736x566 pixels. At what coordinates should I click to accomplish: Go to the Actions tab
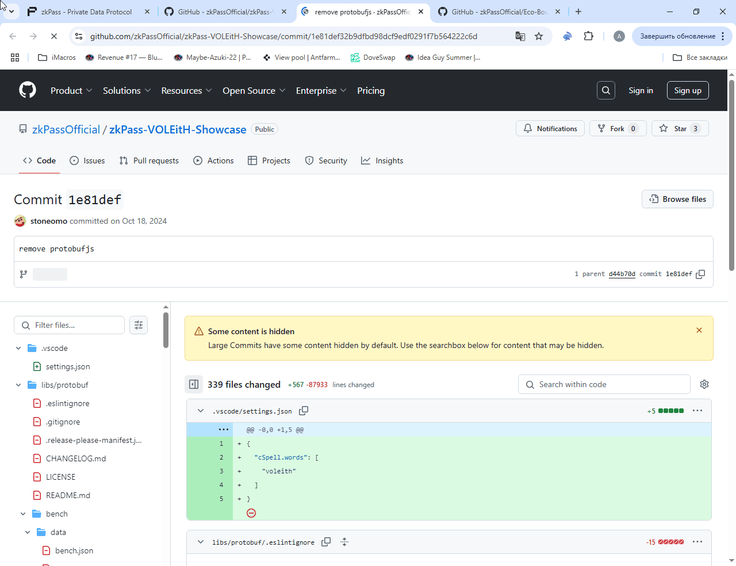click(213, 160)
